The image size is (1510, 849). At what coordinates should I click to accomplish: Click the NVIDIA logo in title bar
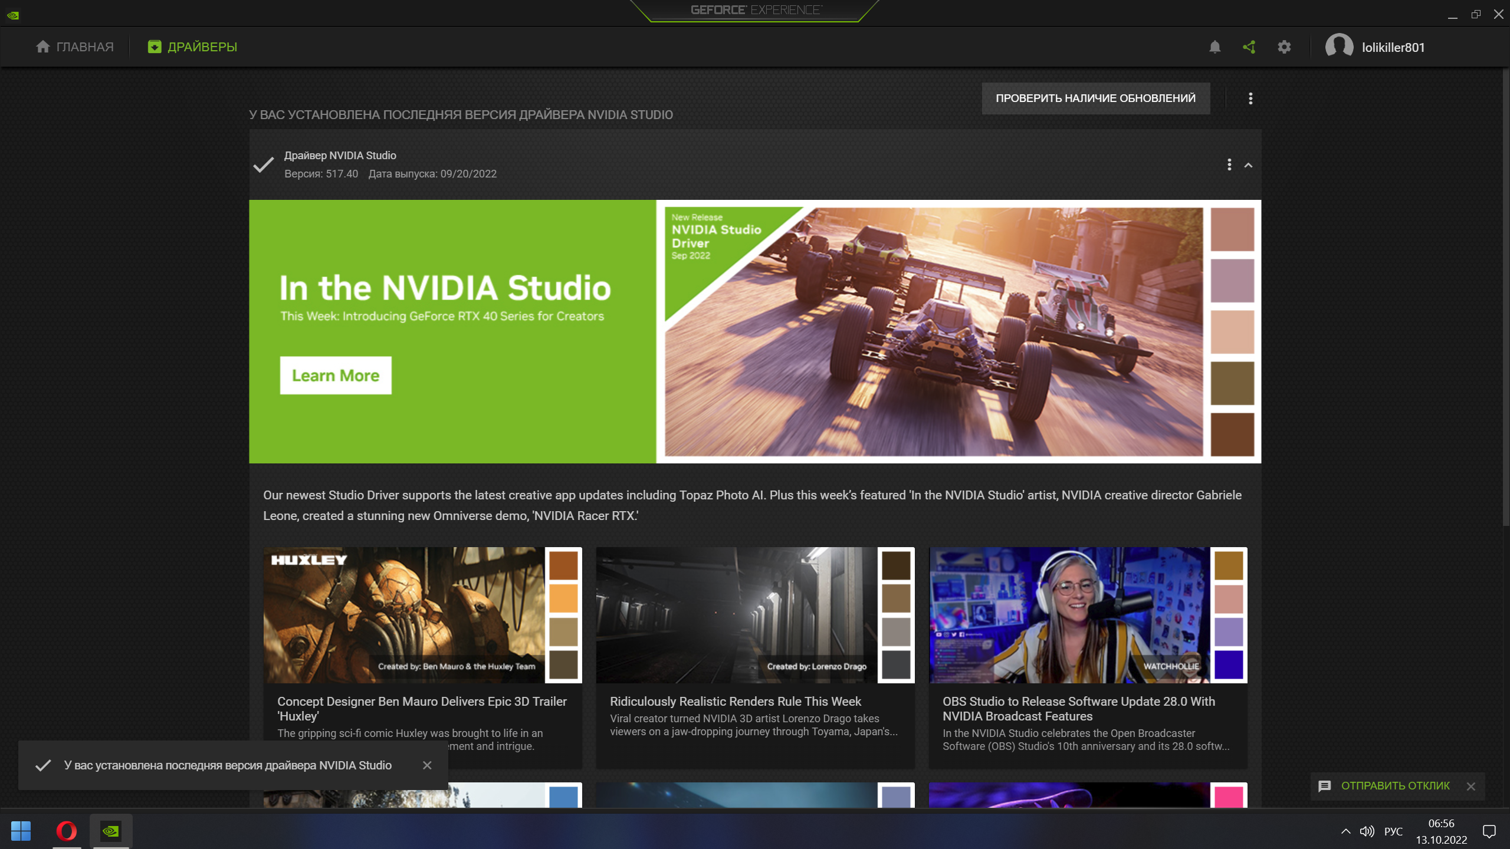[x=13, y=15]
